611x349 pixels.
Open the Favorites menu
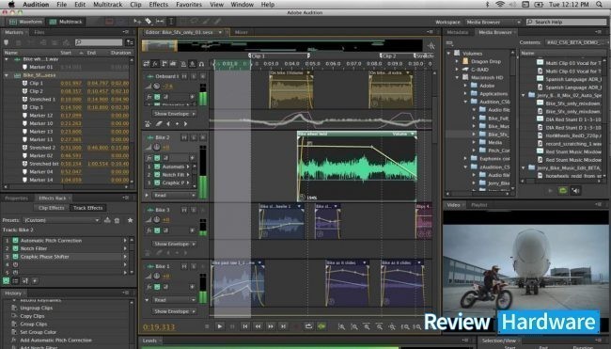[x=189, y=5]
